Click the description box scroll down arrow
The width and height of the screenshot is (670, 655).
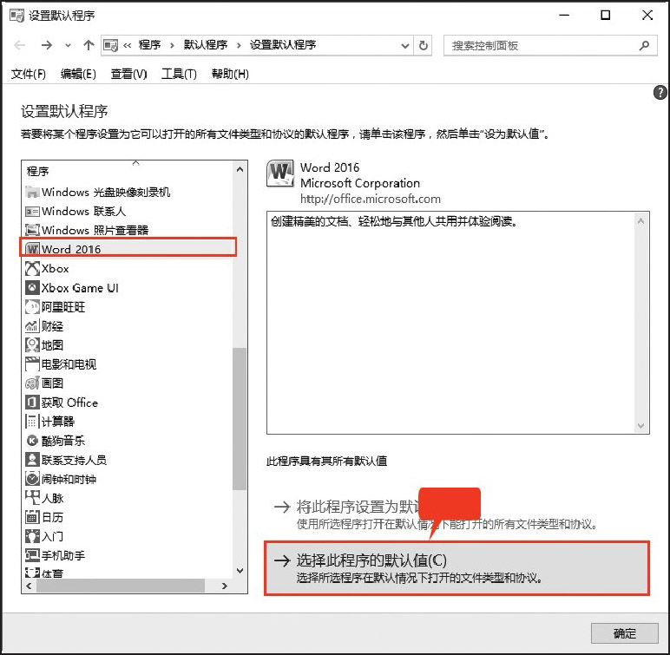(640, 426)
